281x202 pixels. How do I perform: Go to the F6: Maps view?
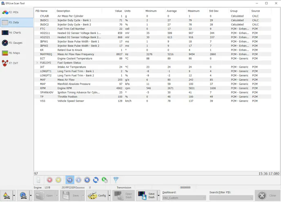16,53
